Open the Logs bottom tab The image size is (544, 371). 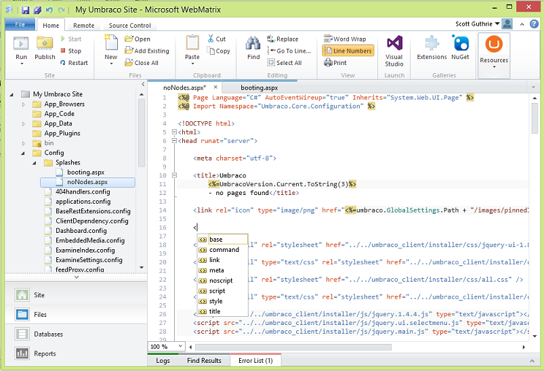[163, 361]
